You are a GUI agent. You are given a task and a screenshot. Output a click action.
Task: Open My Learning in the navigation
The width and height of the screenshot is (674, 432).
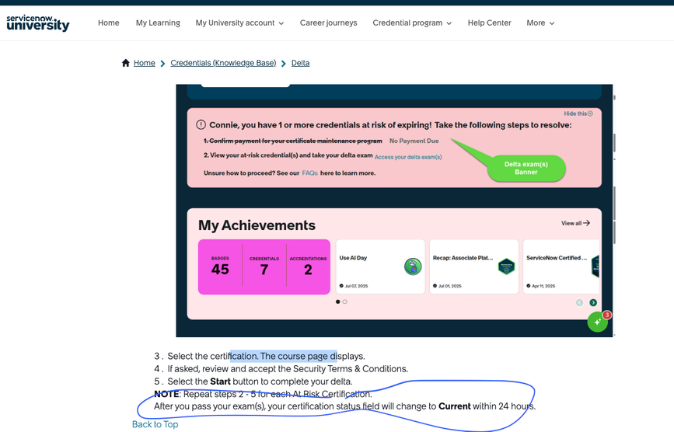point(158,23)
